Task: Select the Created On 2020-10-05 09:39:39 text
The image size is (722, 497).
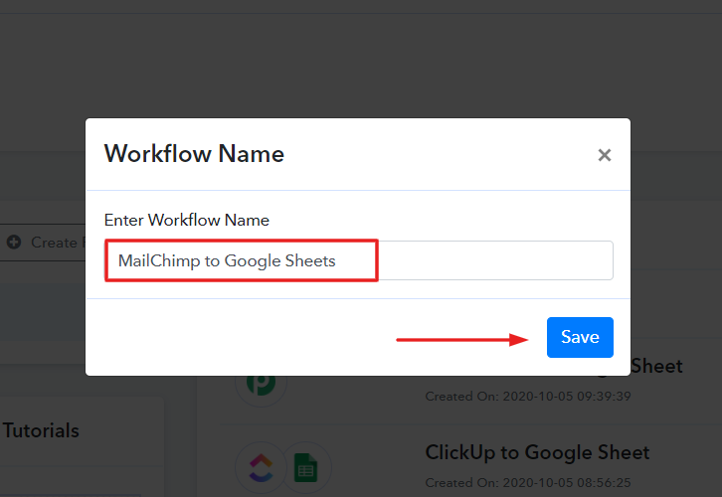Action: (528, 397)
